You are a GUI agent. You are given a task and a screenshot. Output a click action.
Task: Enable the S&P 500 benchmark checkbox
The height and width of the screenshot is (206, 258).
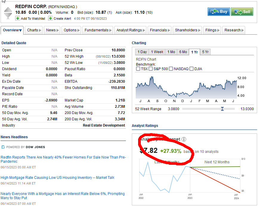tap(151, 69)
